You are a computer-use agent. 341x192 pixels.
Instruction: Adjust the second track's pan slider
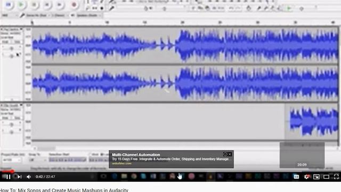pos(11,132)
